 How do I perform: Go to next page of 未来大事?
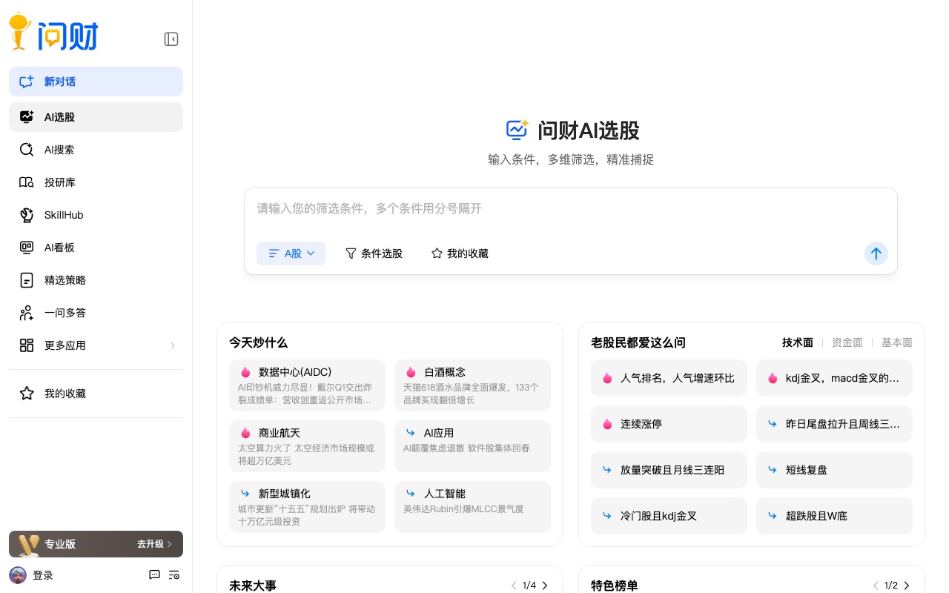click(545, 586)
